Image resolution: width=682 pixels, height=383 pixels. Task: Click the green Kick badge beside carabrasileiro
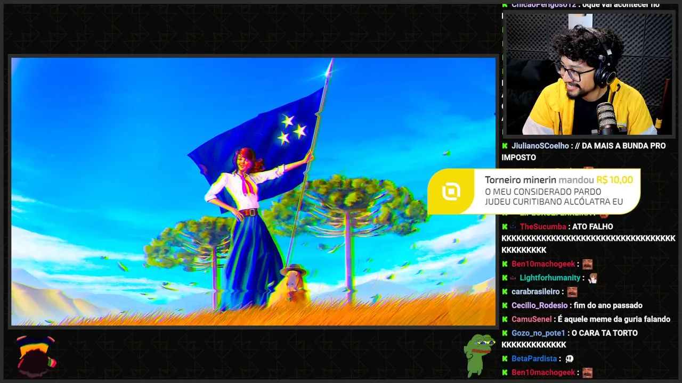pyautogui.click(x=505, y=292)
